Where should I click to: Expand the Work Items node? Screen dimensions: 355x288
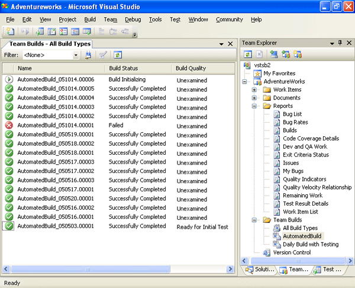(x=254, y=90)
